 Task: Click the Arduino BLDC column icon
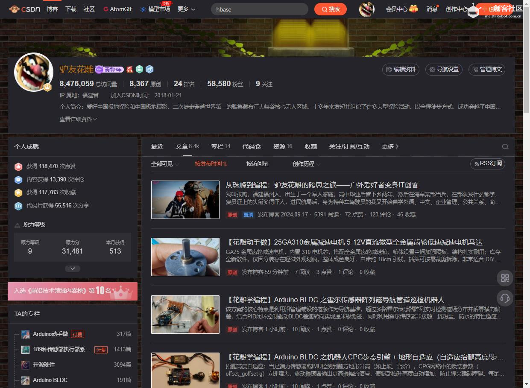click(x=26, y=380)
